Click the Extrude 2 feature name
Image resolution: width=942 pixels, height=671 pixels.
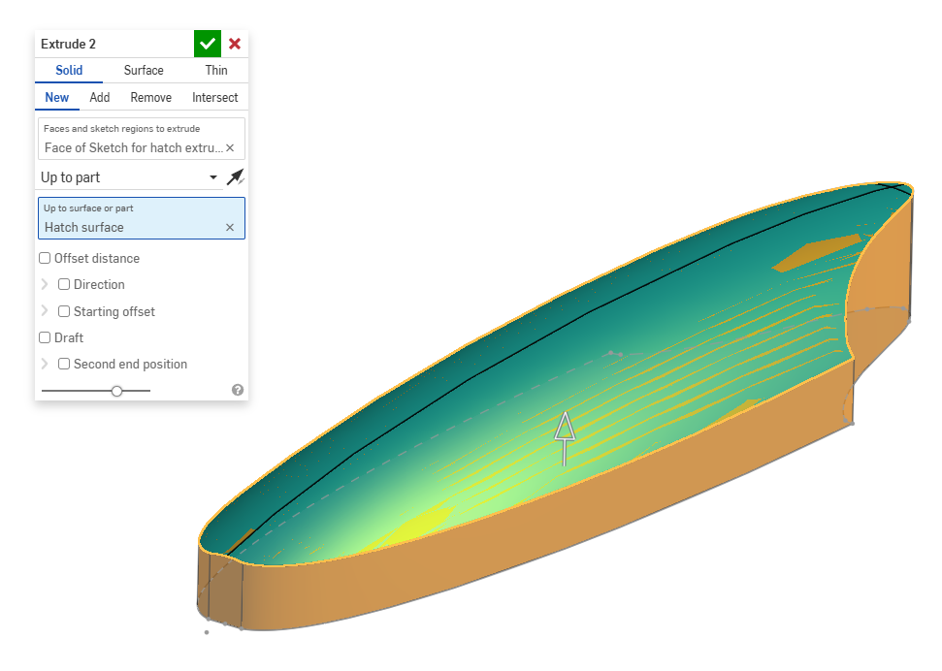click(x=68, y=44)
